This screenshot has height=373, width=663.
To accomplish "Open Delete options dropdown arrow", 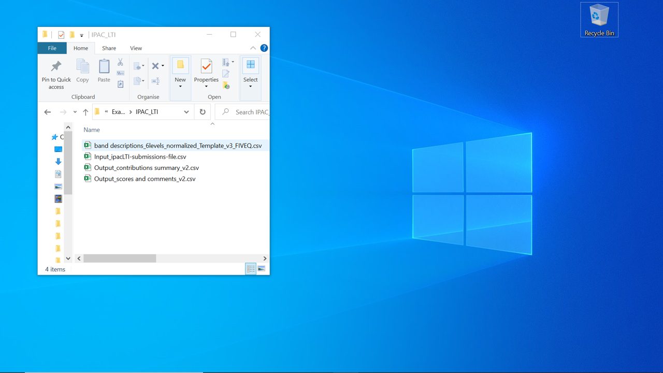I will pyautogui.click(x=163, y=66).
